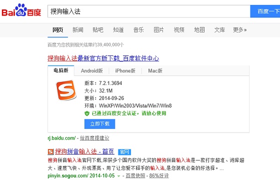The image size is (280, 180).
Task: Select the 视频 tab
Action: [179, 30]
